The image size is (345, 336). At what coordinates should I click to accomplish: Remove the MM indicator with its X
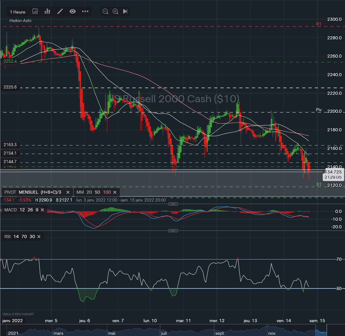(x=115, y=192)
